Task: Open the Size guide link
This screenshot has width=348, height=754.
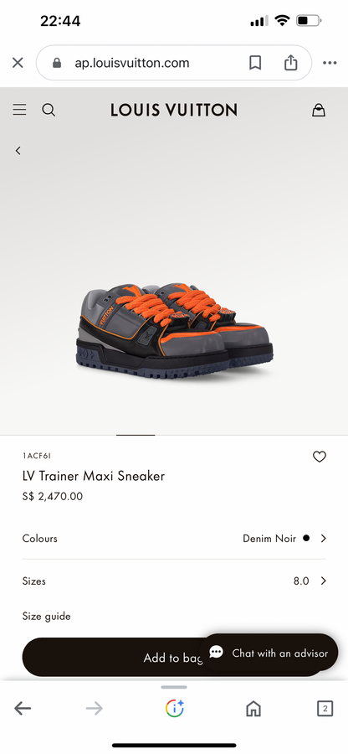Action: (46, 617)
